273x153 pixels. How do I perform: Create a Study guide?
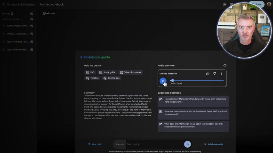coord(107,72)
